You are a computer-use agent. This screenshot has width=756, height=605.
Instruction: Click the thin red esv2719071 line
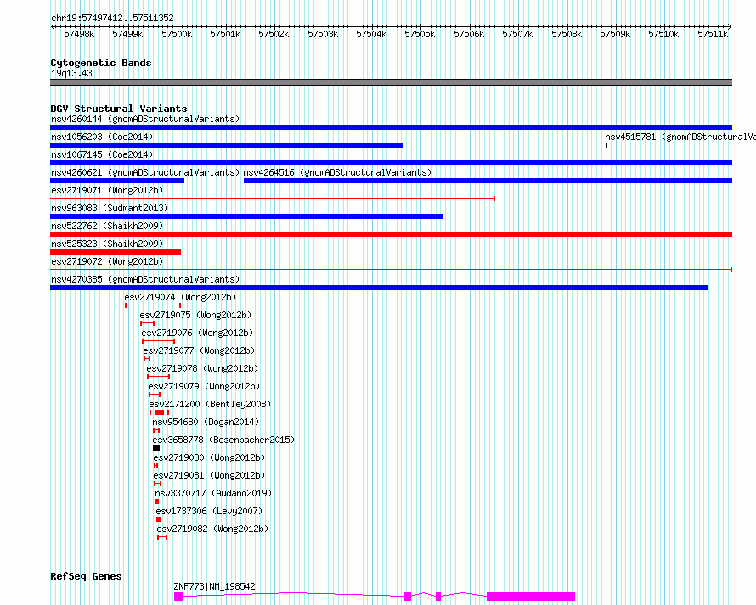click(x=273, y=199)
